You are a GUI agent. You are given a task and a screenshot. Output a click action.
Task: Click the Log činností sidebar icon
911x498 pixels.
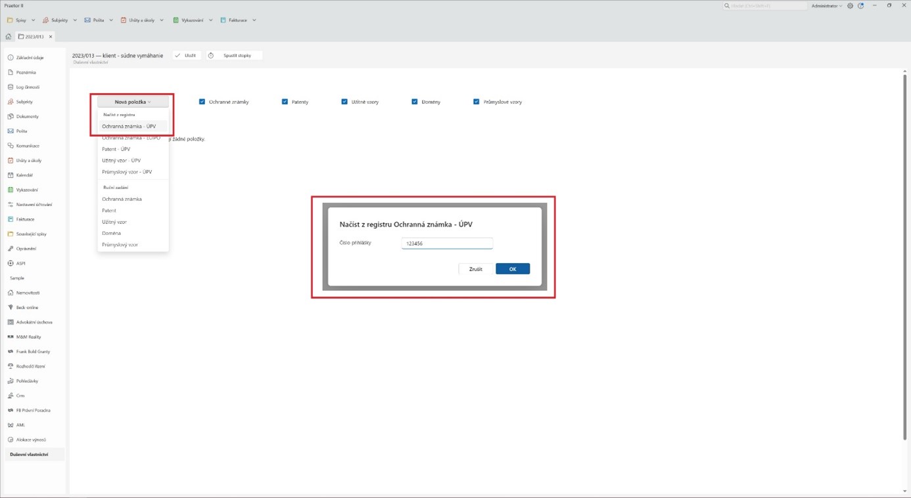pos(11,87)
